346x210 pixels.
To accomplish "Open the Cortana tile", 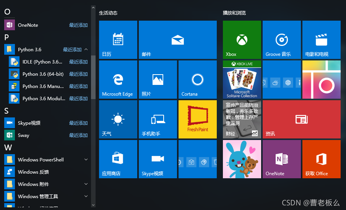I will tap(198, 80).
